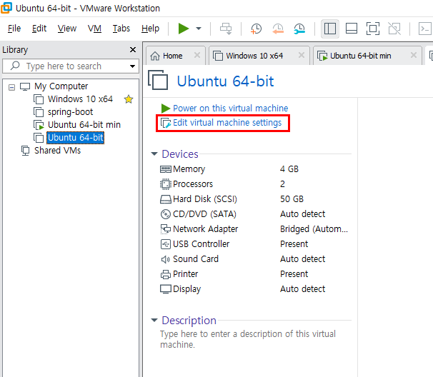Click the Network Adapter icon
This screenshot has height=377, width=433.
[166, 229]
